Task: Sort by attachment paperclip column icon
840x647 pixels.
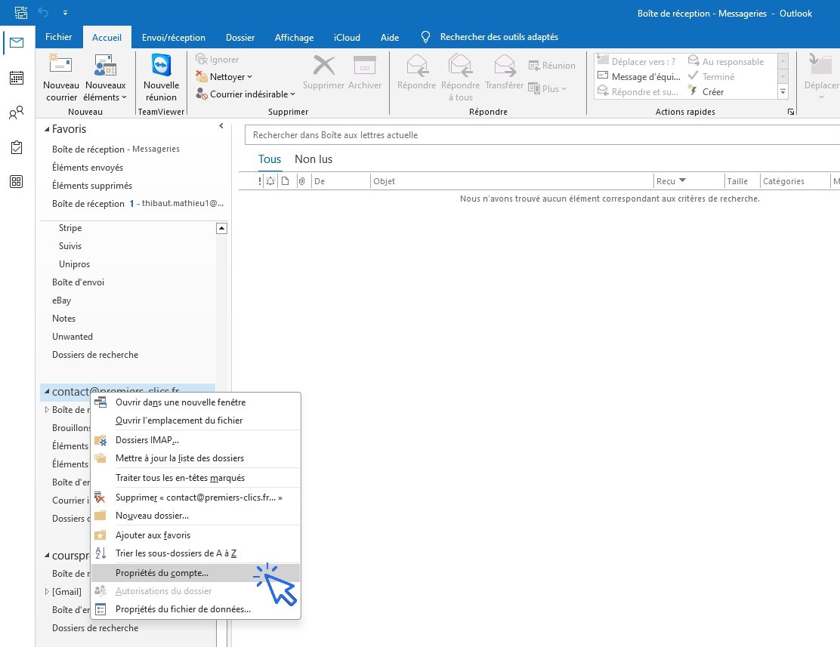Action: (301, 181)
